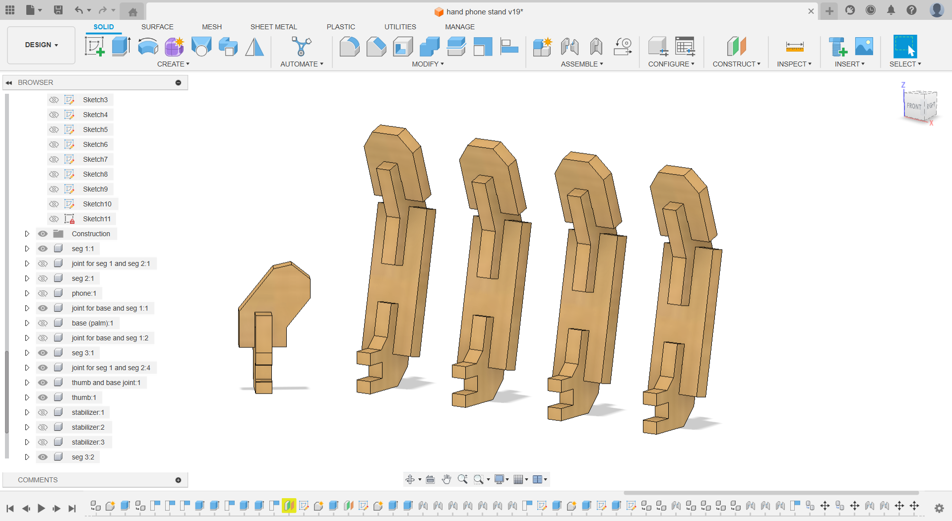Select the Offset Face tool
This screenshot has width=952, height=521.
pyautogui.click(x=456, y=47)
